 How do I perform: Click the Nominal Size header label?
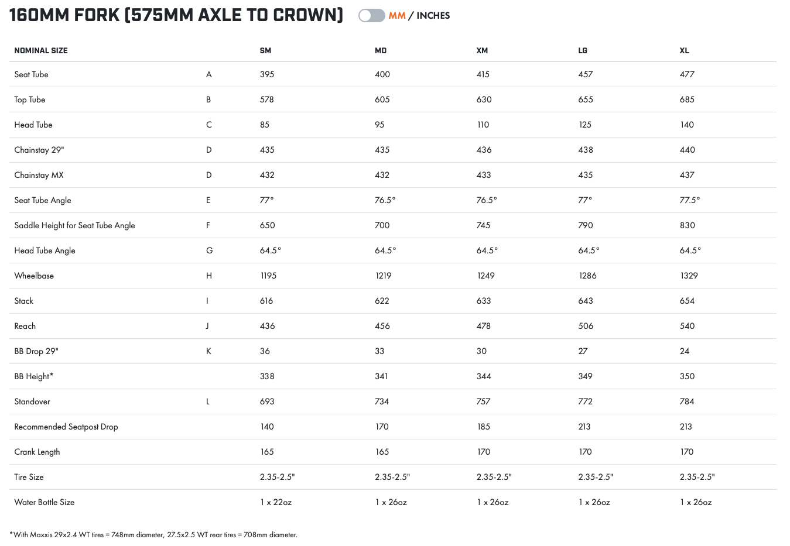[41, 50]
